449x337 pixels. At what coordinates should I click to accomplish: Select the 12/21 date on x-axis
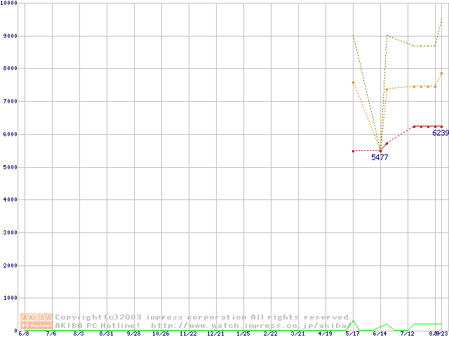point(215,334)
